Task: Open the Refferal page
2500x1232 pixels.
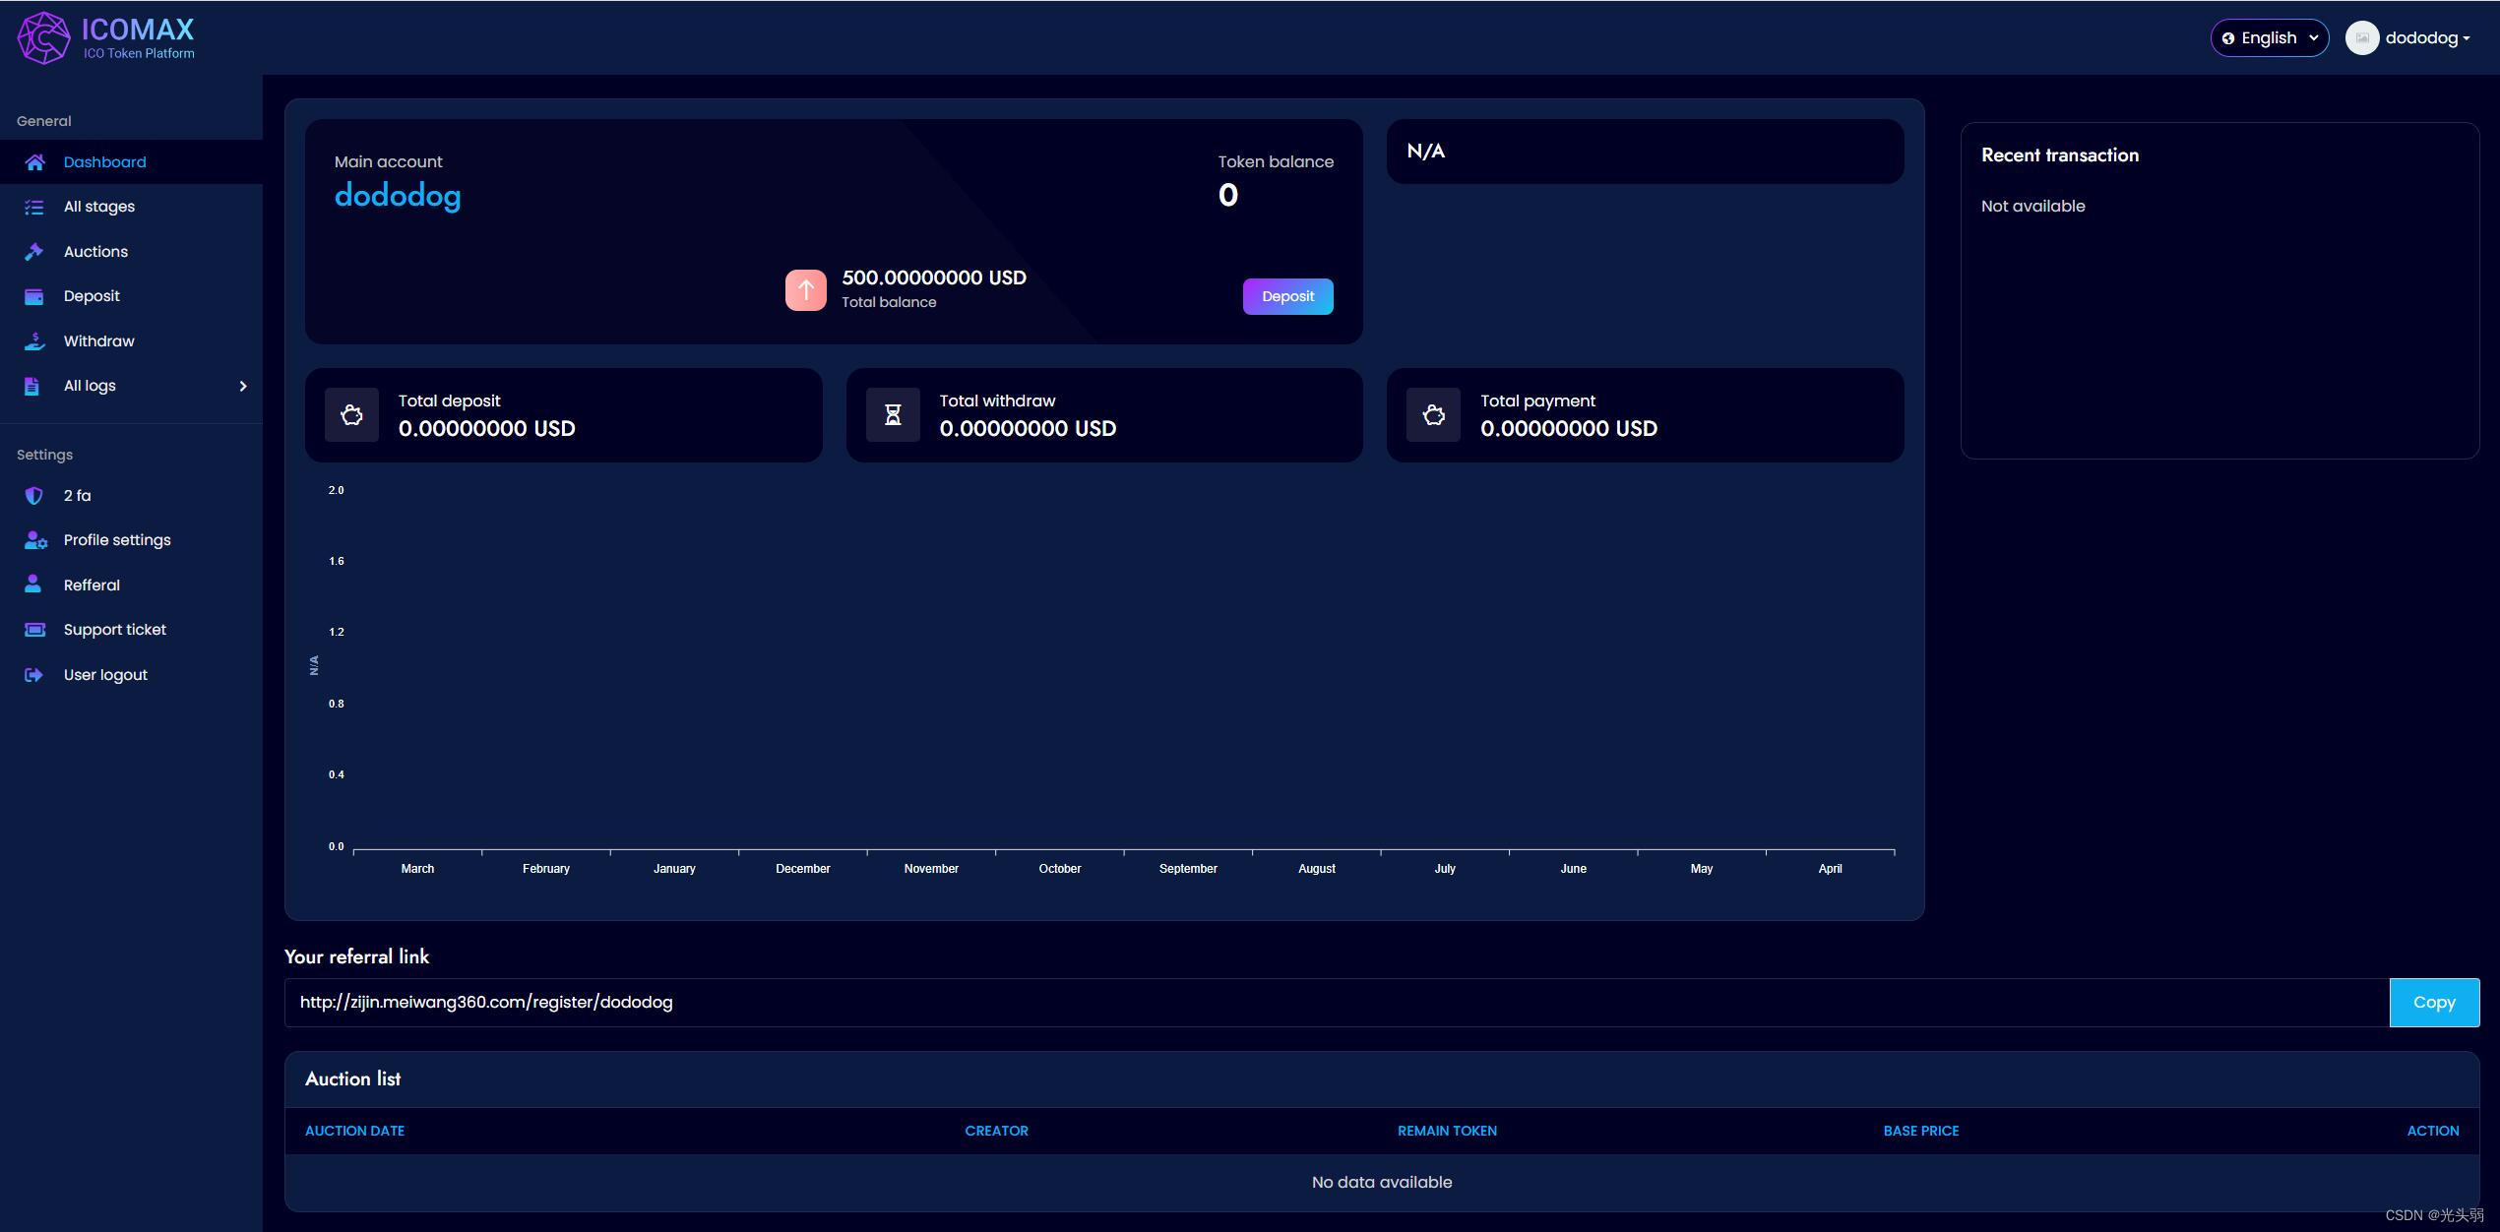Action: point(132,585)
